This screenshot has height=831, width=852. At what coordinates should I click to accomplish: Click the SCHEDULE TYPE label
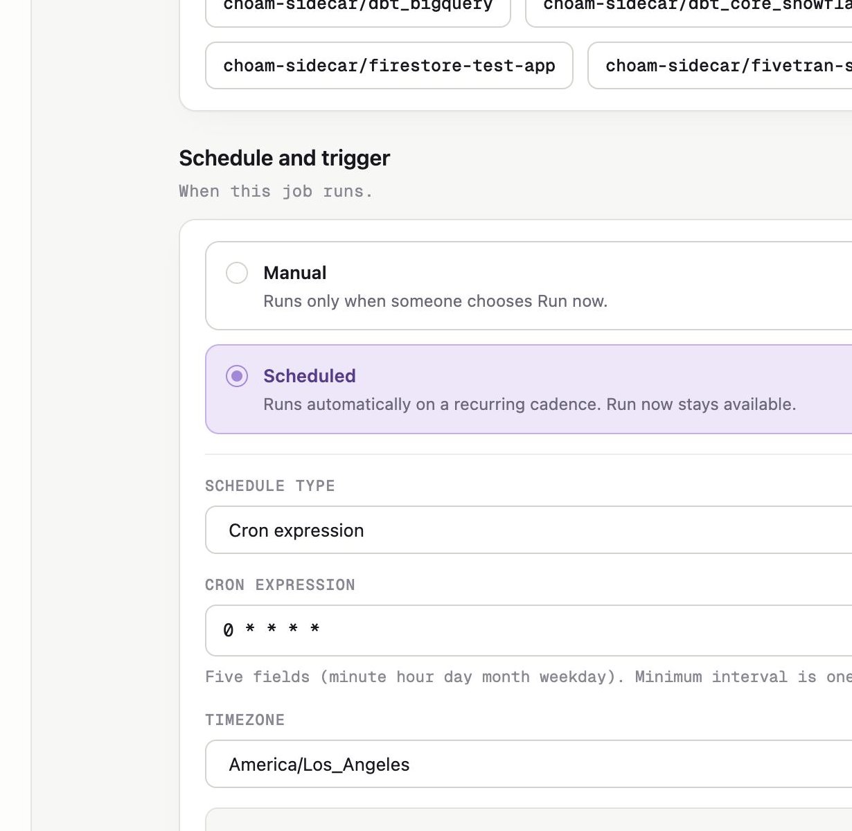coord(270,486)
